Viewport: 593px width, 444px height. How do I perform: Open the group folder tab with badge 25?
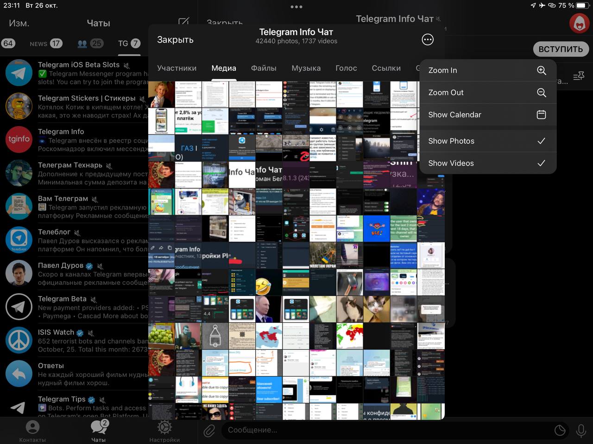[90, 43]
